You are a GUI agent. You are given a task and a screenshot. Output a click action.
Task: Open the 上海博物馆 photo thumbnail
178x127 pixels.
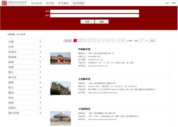click(61, 118)
